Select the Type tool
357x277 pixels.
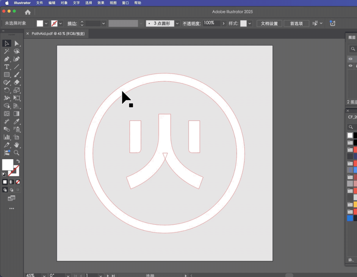[x=7, y=67]
